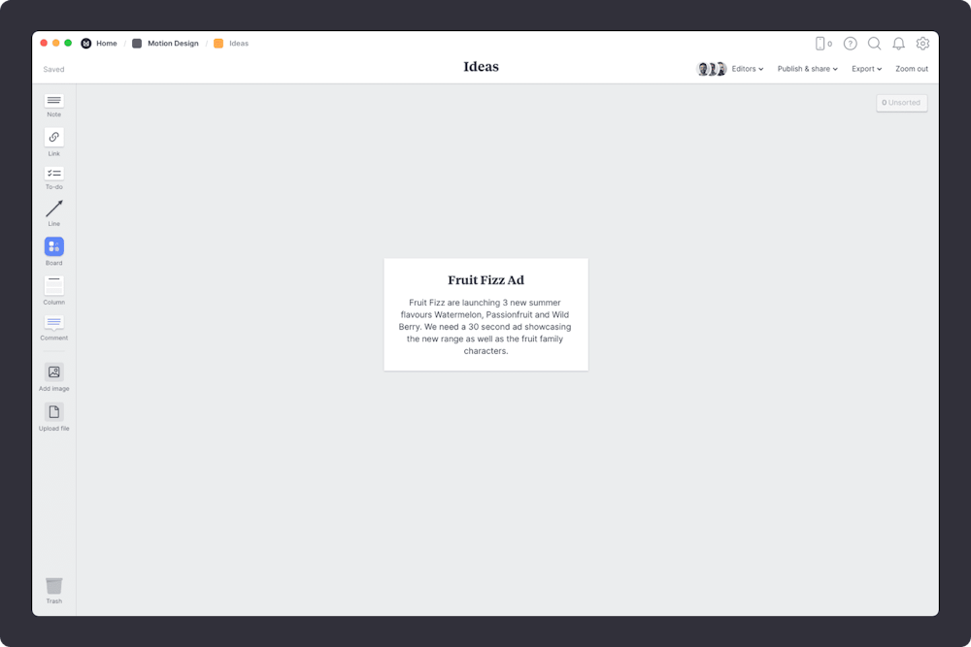Open the Add image tool

coord(53,372)
